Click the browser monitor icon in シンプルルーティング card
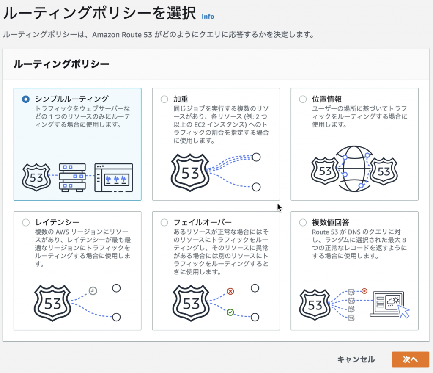433x373 pixels. point(113,177)
